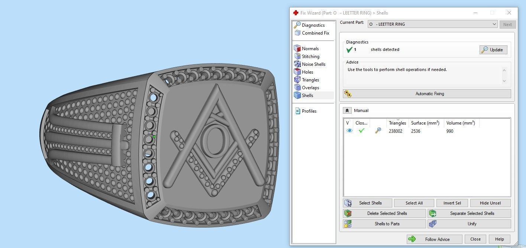The width and height of the screenshot is (526, 248).
Task: Click the ring model in viewport
Action: [160, 145]
